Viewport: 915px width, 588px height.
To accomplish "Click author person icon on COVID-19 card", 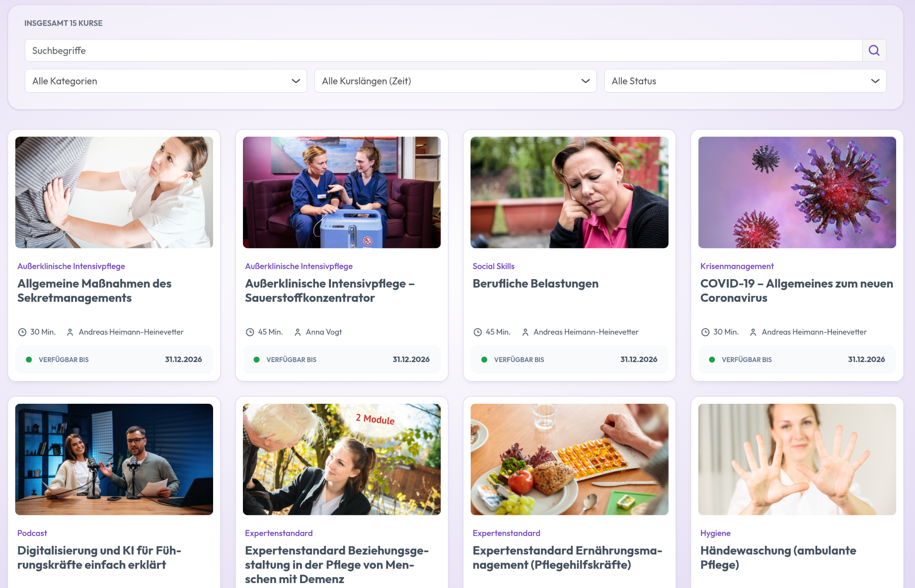I will (753, 332).
